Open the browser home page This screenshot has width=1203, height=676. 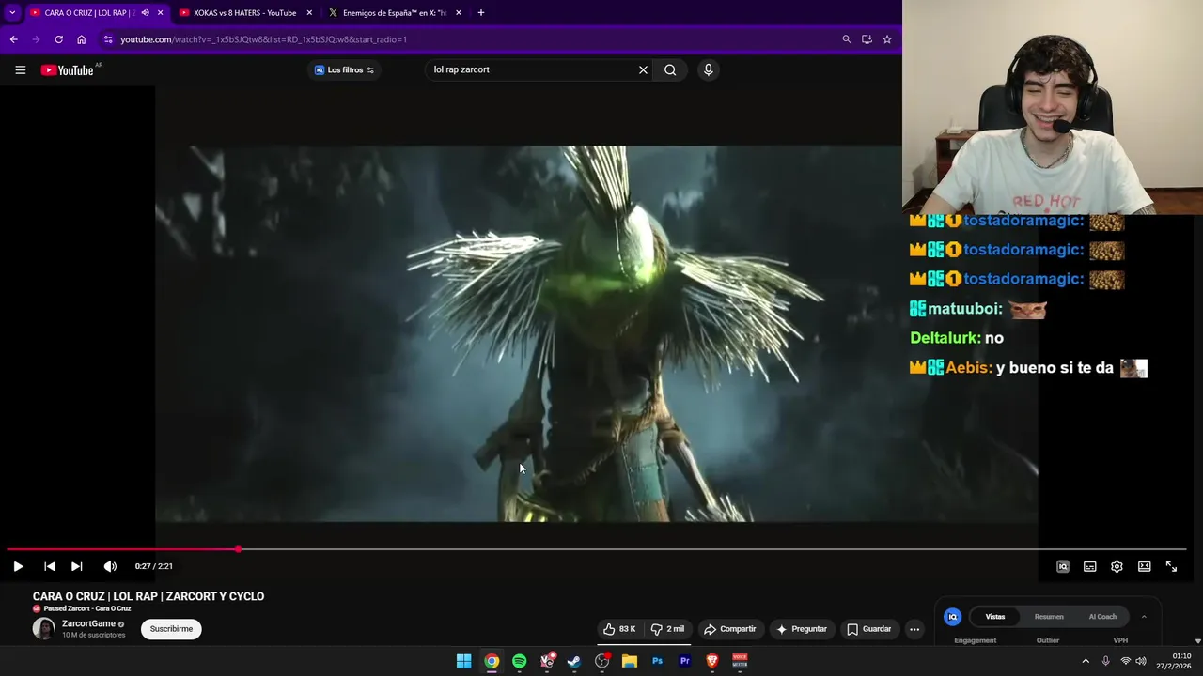[81, 39]
